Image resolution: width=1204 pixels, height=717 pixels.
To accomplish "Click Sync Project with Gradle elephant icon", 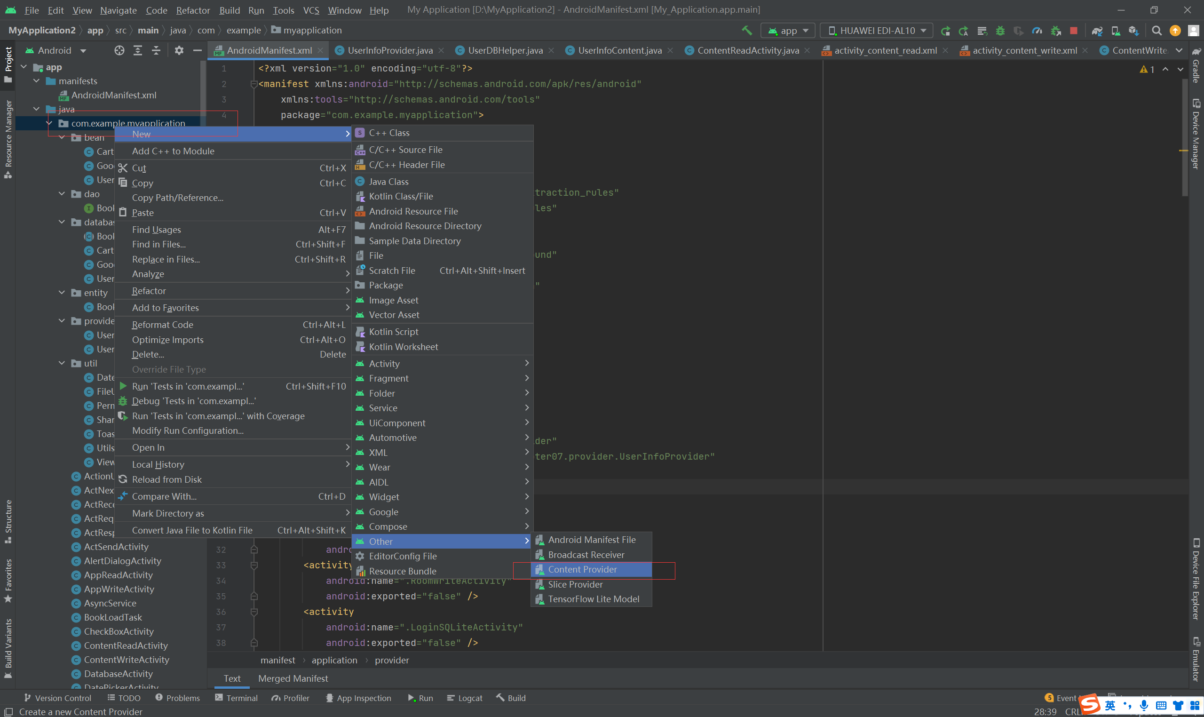I will 1097,31.
